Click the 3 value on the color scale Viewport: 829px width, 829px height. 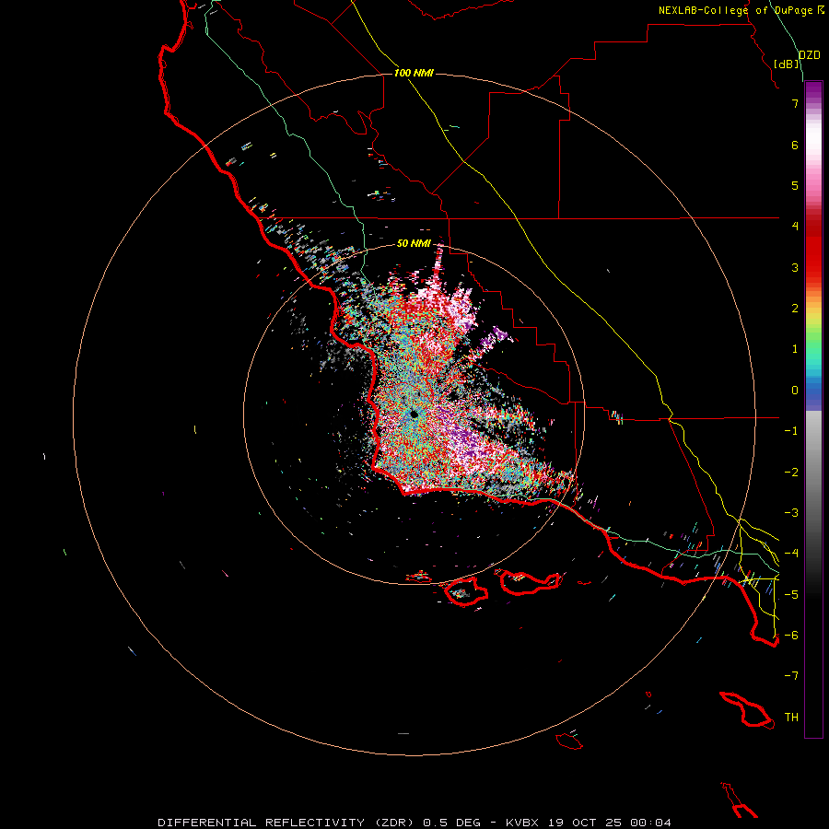coord(795,267)
